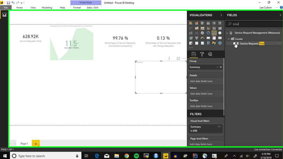
Task: Open the Analytics magnifier tab
Action: point(210,54)
